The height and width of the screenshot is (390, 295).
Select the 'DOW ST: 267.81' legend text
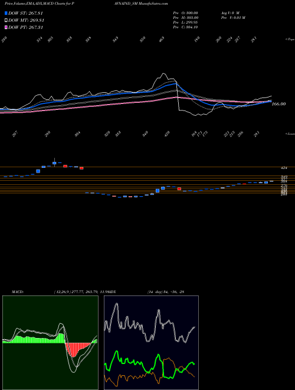25,13
